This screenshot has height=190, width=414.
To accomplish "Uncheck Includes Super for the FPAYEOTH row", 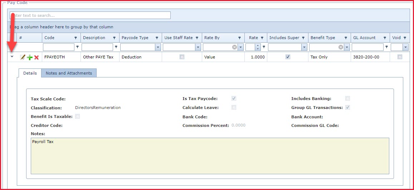I will tap(288, 57).
